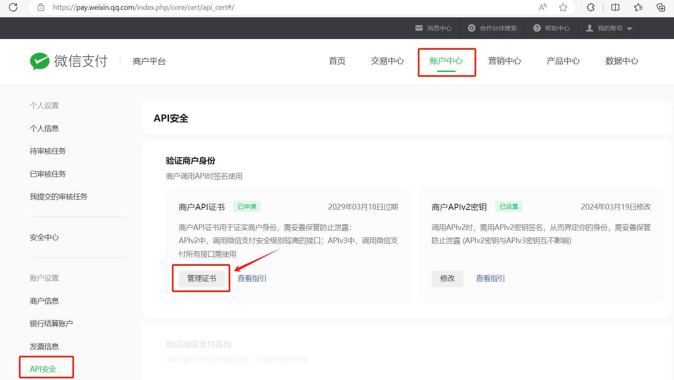Open the Favorites list icon
Viewport: 674px width, 380px height.
click(x=638, y=7)
